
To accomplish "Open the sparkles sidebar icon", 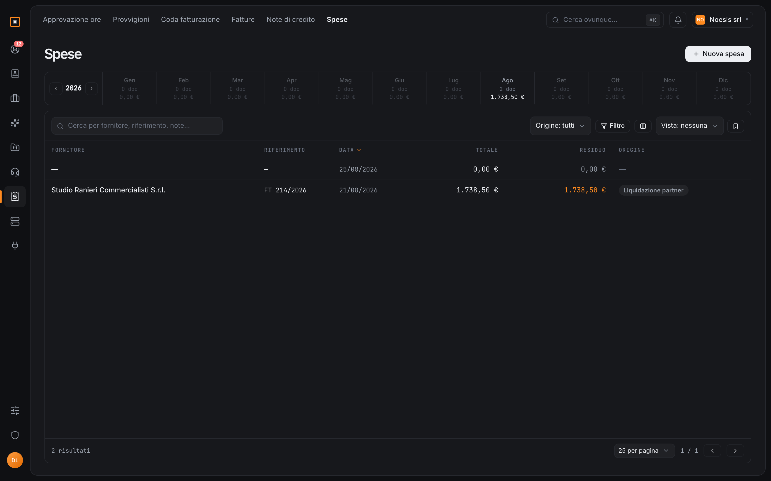I will 15,123.
